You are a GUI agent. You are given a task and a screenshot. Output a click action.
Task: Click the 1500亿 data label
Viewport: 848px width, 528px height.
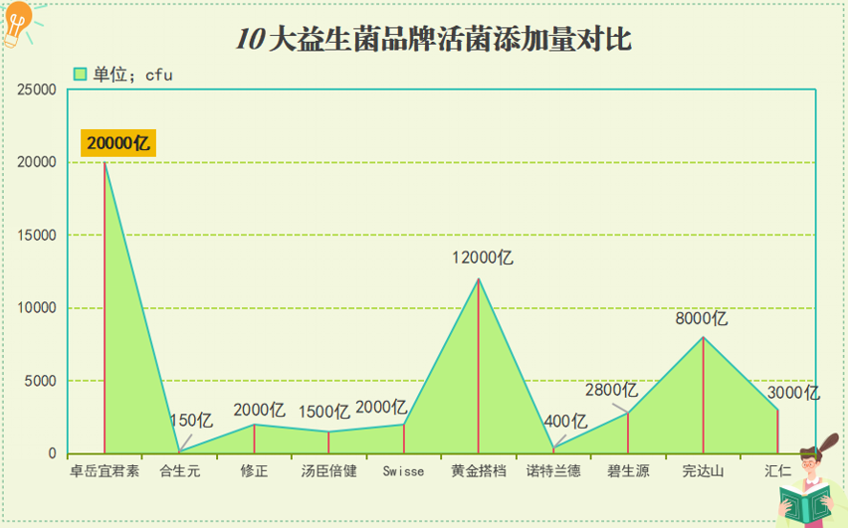323,413
